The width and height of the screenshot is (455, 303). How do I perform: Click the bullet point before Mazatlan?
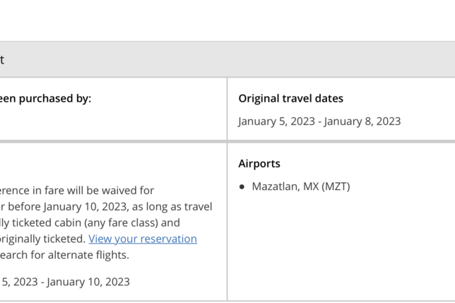pos(242,187)
